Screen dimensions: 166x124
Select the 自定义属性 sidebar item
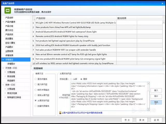point(10,43)
